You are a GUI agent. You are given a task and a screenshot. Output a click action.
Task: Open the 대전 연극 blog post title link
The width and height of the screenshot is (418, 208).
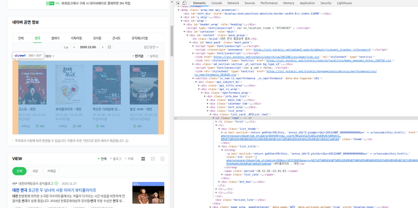click(54, 190)
